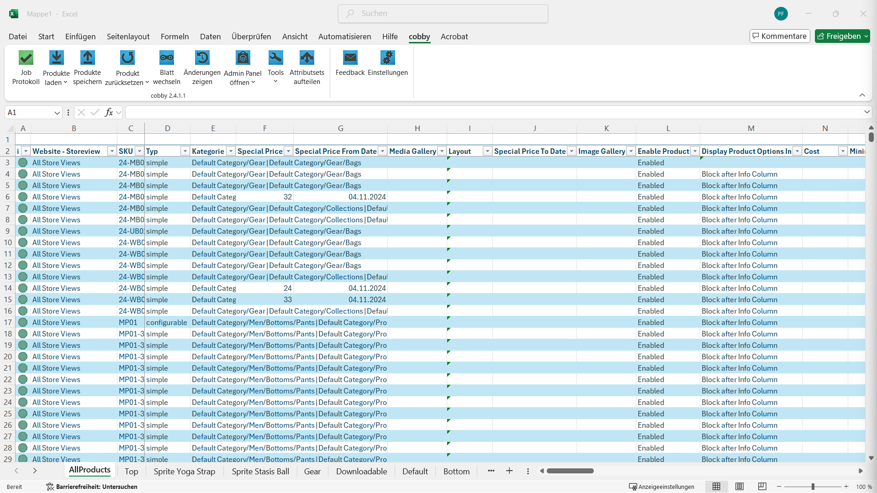Screen dimensions: 877x493
Task: Switch to Normal view in status bar
Action: tap(716, 487)
